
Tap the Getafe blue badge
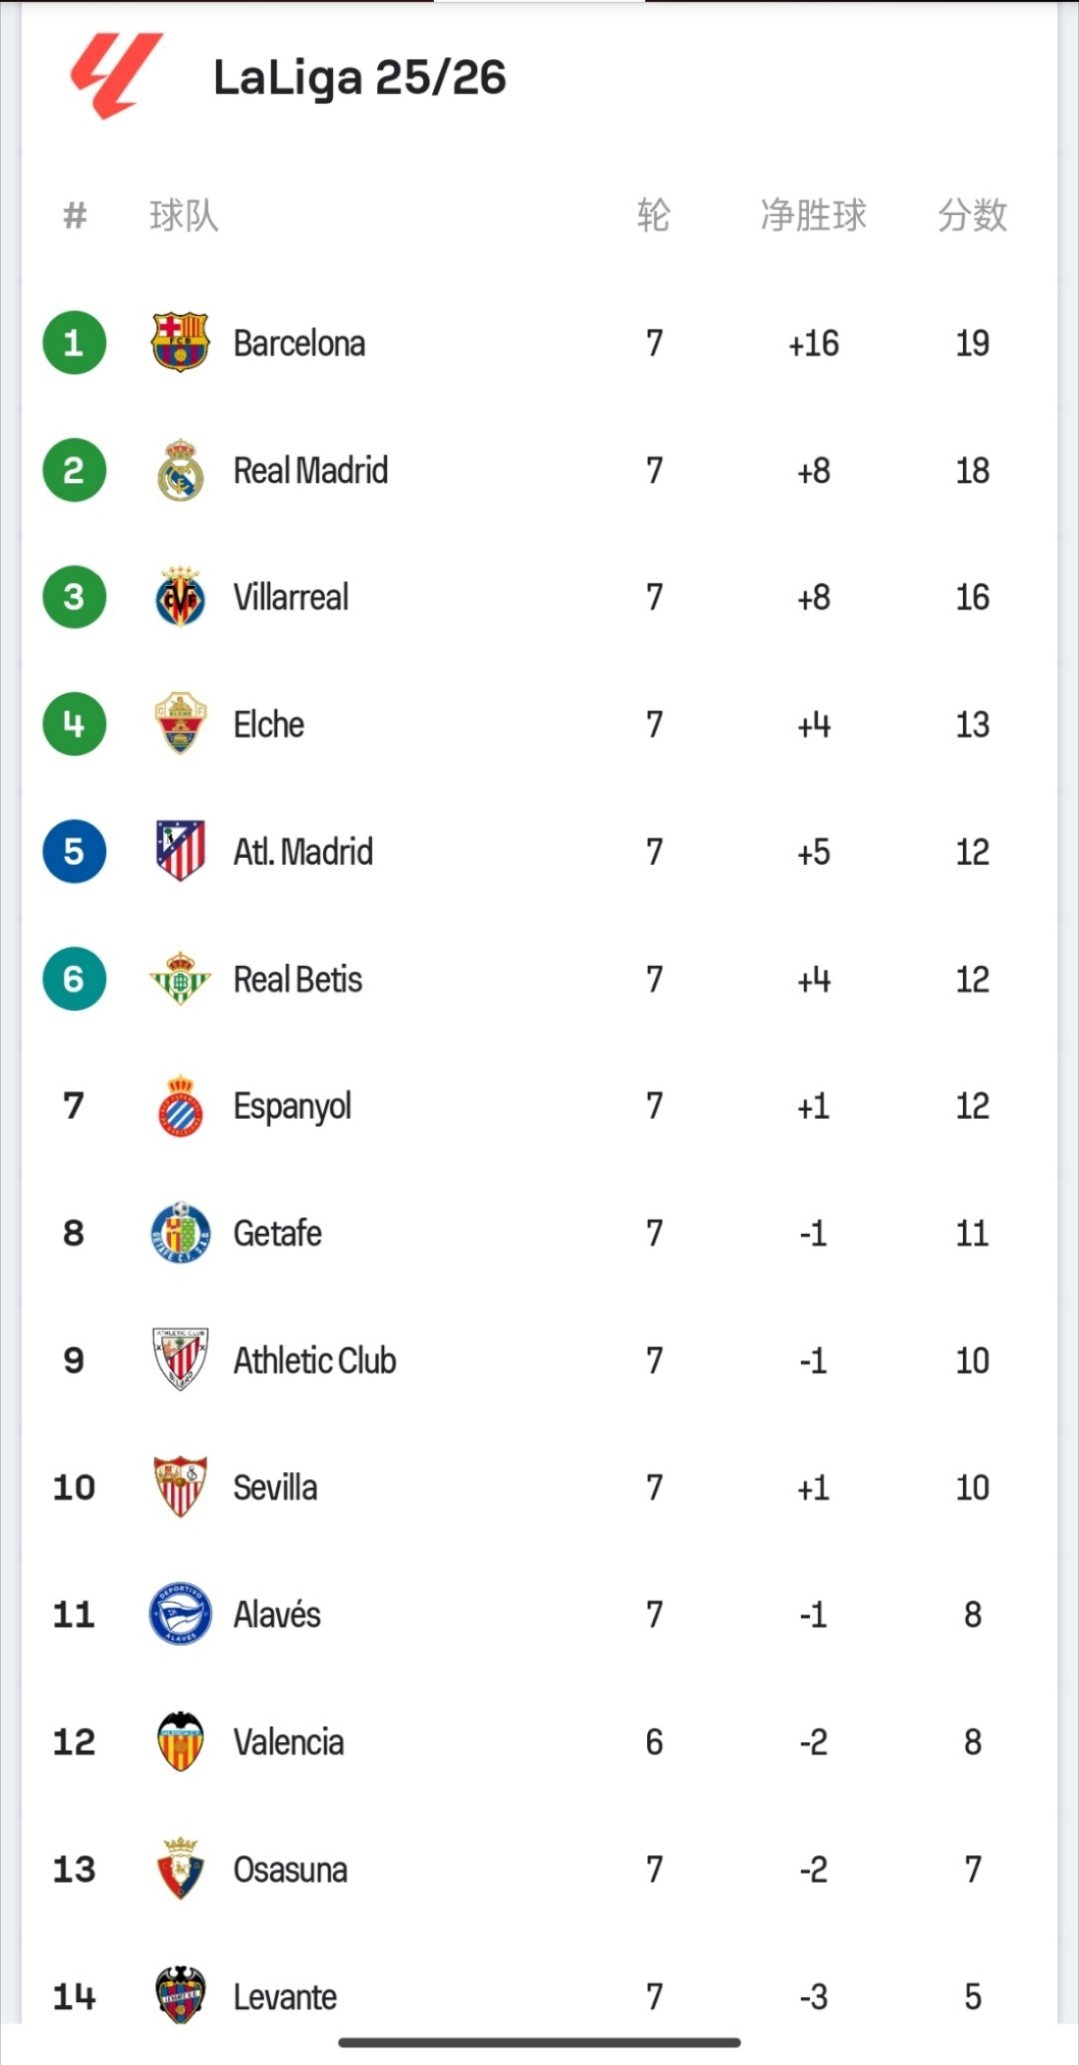click(x=180, y=1232)
